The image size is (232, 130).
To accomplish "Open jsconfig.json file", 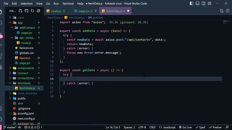I will pyautogui.click(x=26, y=113).
